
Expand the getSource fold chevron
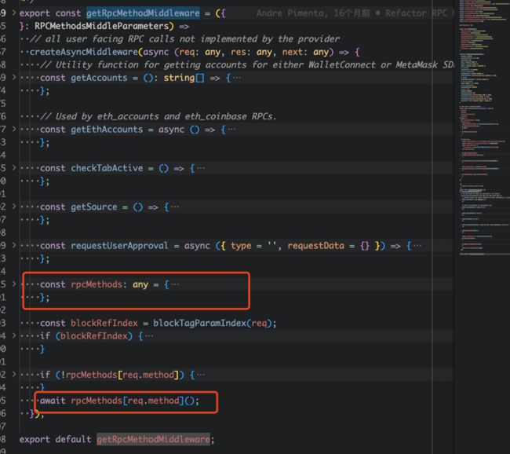click(x=12, y=207)
